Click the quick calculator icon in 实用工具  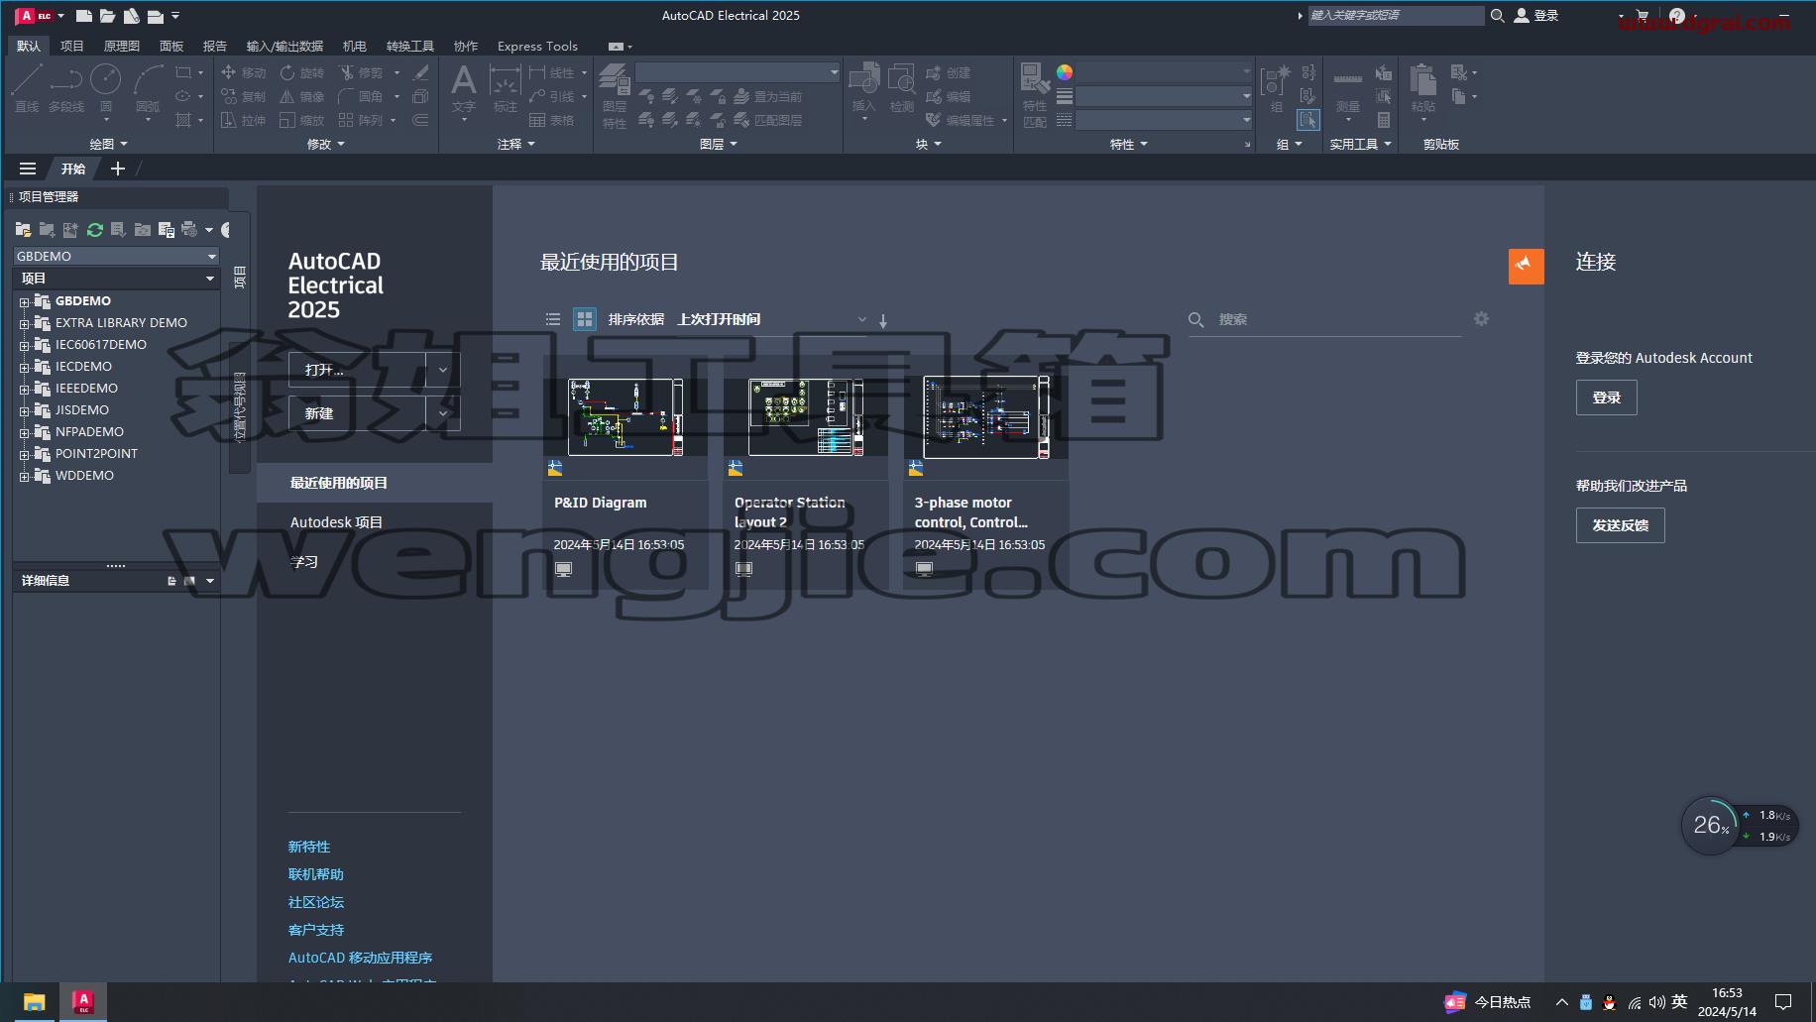[1384, 120]
